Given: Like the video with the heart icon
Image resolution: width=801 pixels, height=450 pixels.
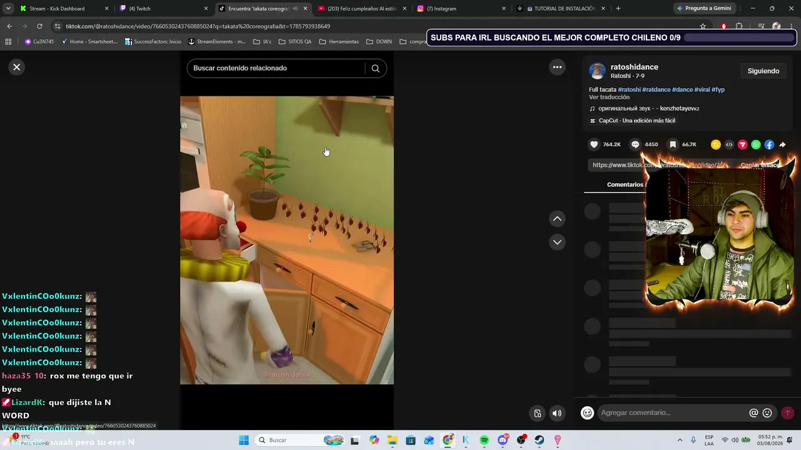Looking at the screenshot, I should (x=594, y=144).
